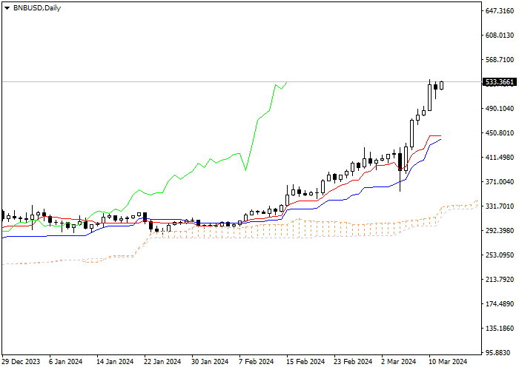Viewport: 519px width, 370px height.
Task: Click the 647.3160 price axis label
Action: click(x=500, y=11)
